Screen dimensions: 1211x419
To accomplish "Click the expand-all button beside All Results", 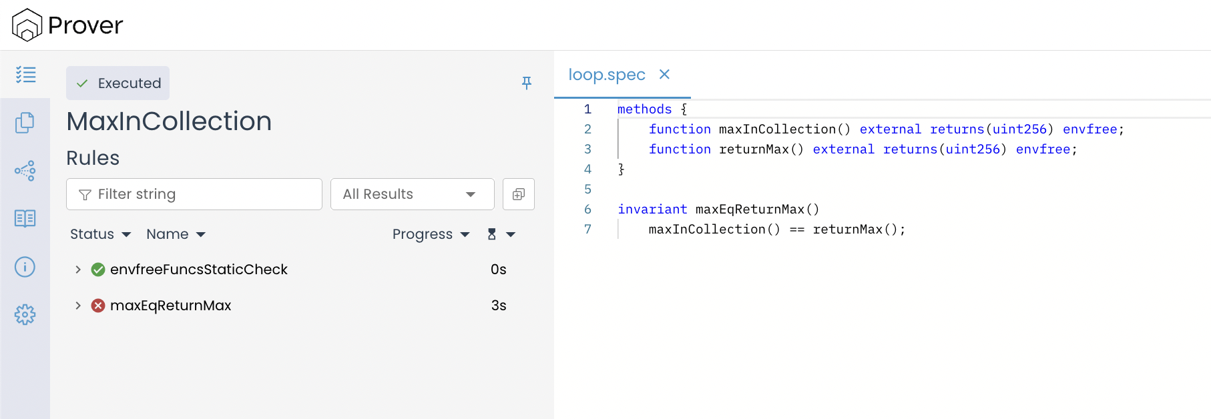I will click(518, 194).
